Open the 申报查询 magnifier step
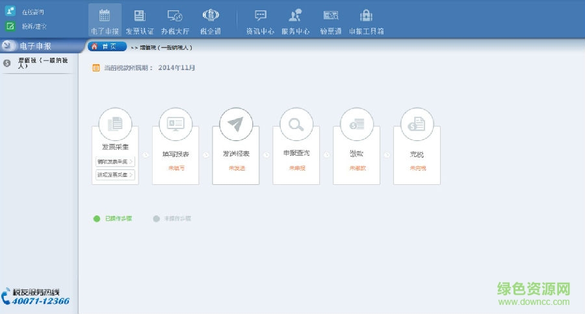Viewport: 585px width, 314px height. [296, 124]
